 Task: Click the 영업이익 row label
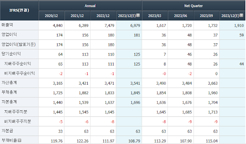pos(9,34)
